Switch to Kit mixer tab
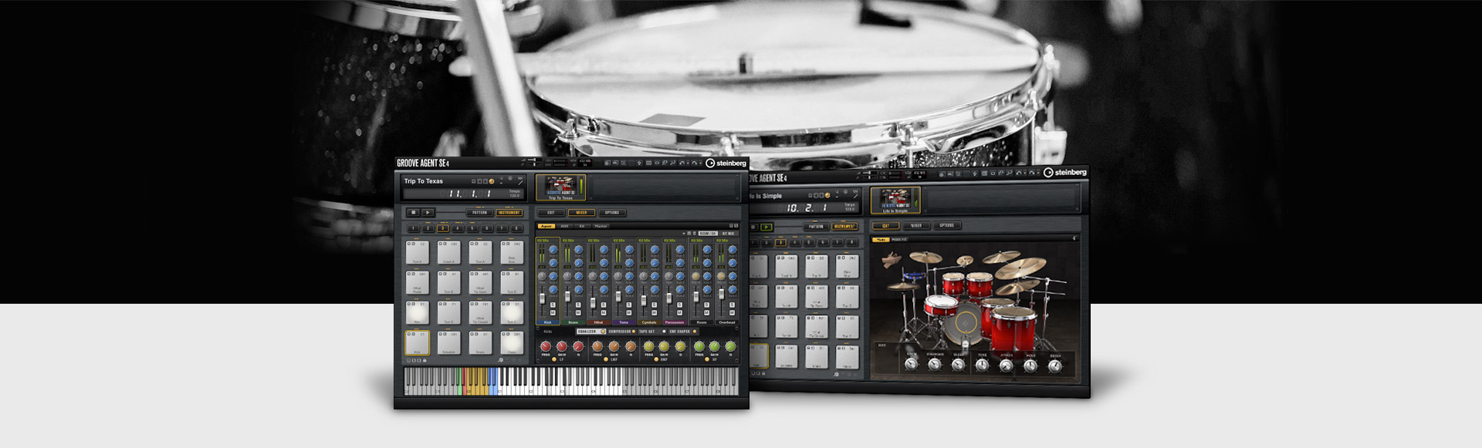Screen dimensions: 1482x448 (x=582, y=226)
